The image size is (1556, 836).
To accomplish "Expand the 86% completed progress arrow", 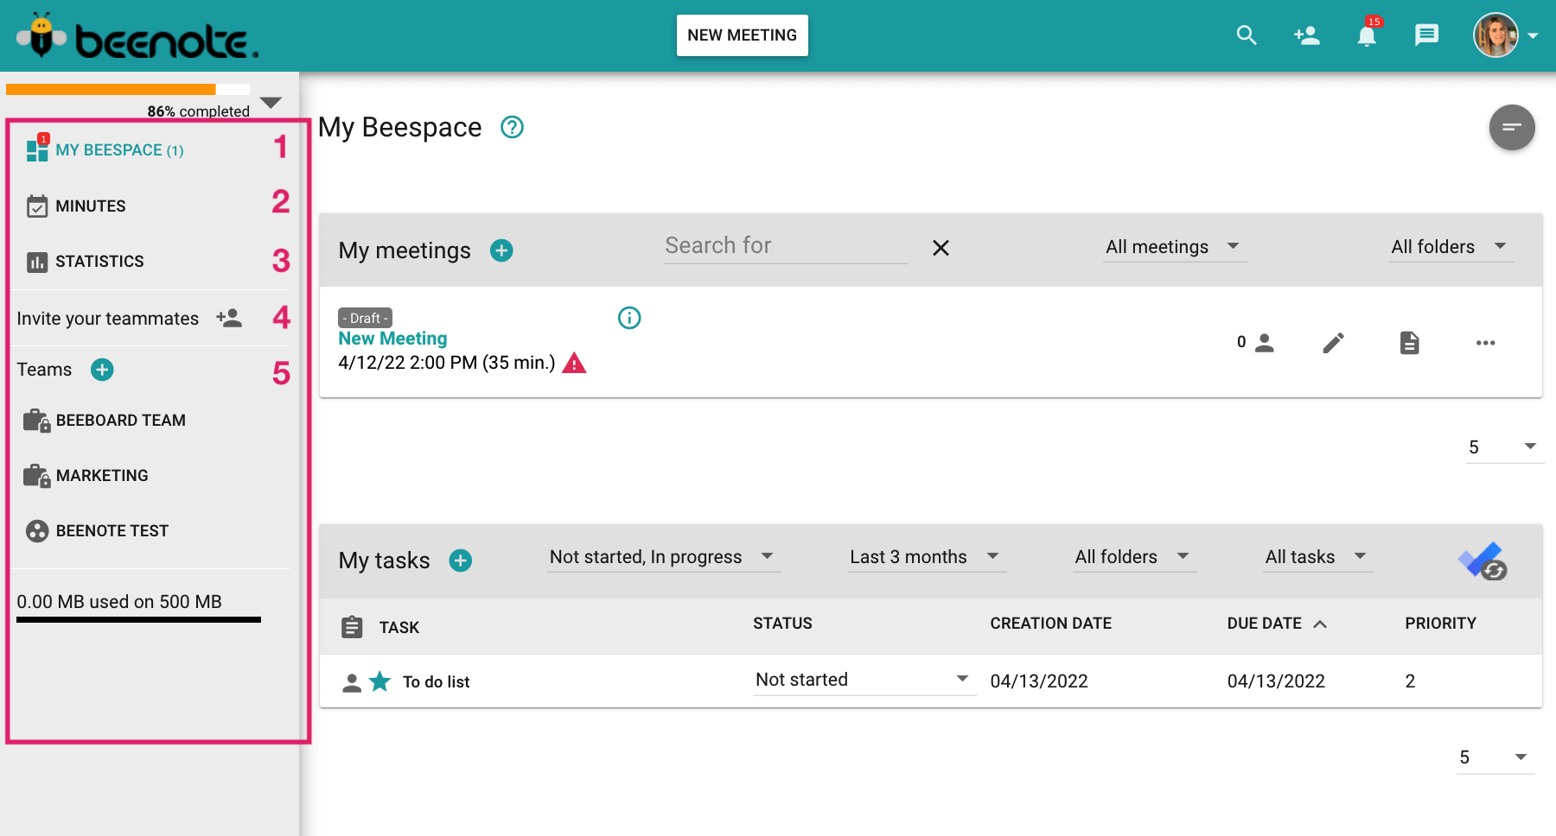I will point(271,103).
